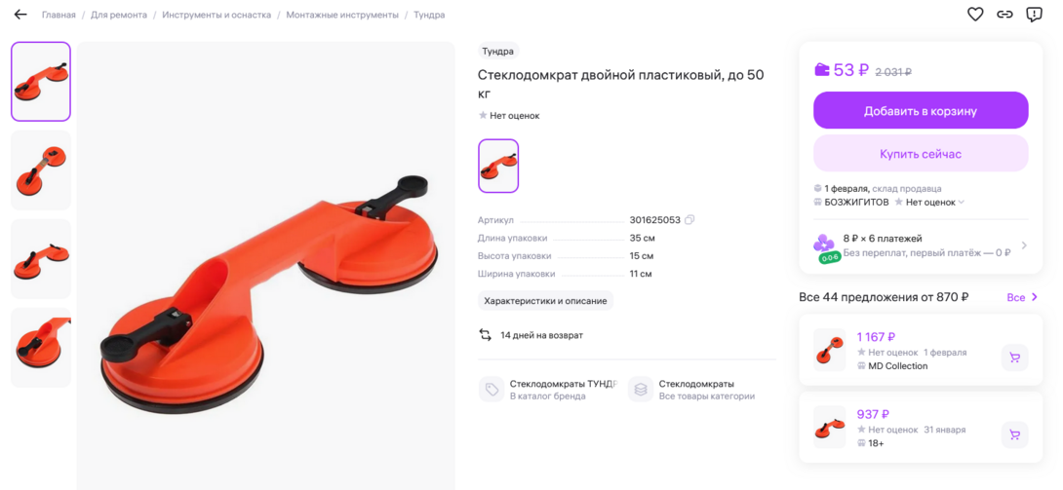Add the 1 167 ₽ offer to cart
The height and width of the screenshot is (490, 1063).
[1015, 358]
